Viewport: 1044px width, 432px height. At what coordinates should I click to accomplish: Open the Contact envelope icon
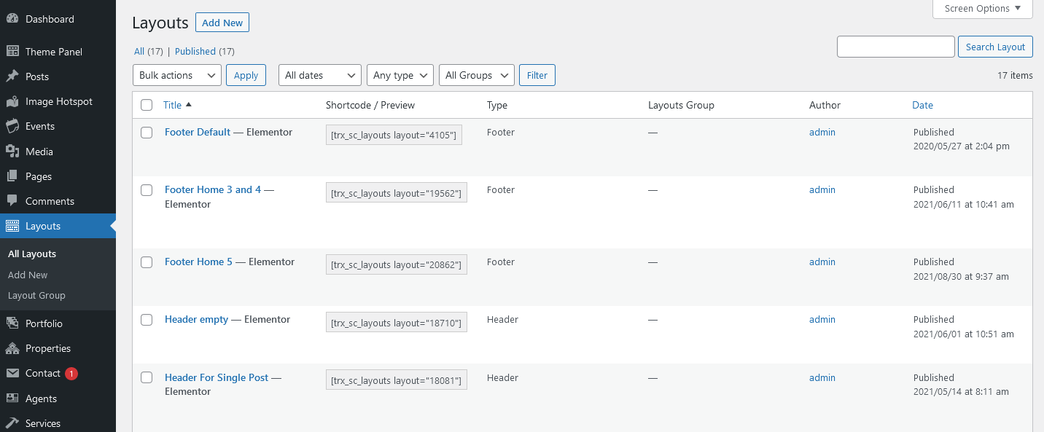coord(12,373)
